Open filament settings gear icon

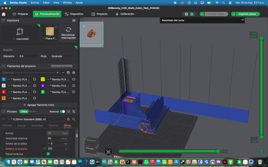74,73
